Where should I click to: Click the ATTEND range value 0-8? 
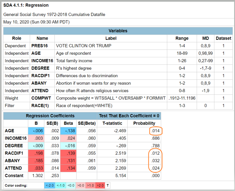coord(182,91)
